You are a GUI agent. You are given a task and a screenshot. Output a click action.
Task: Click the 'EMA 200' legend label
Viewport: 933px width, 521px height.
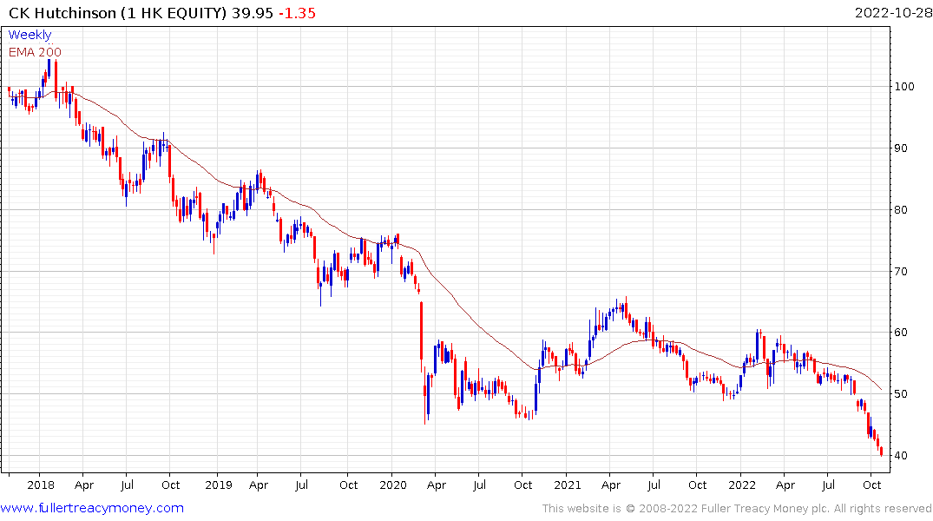click(x=35, y=52)
